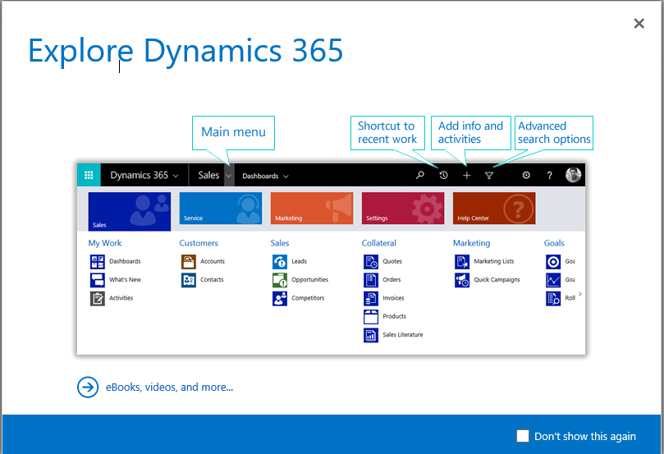The image size is (664, 454).
Task: Open the advanced find funnel icon
Action: 488,176
